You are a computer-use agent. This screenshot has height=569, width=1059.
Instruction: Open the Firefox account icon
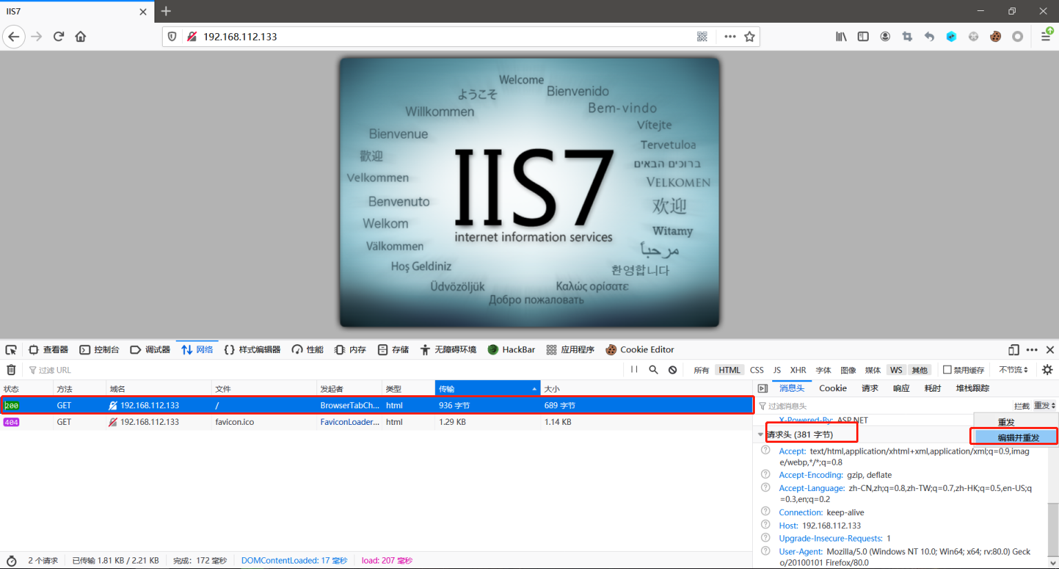(x=885, y=37)
